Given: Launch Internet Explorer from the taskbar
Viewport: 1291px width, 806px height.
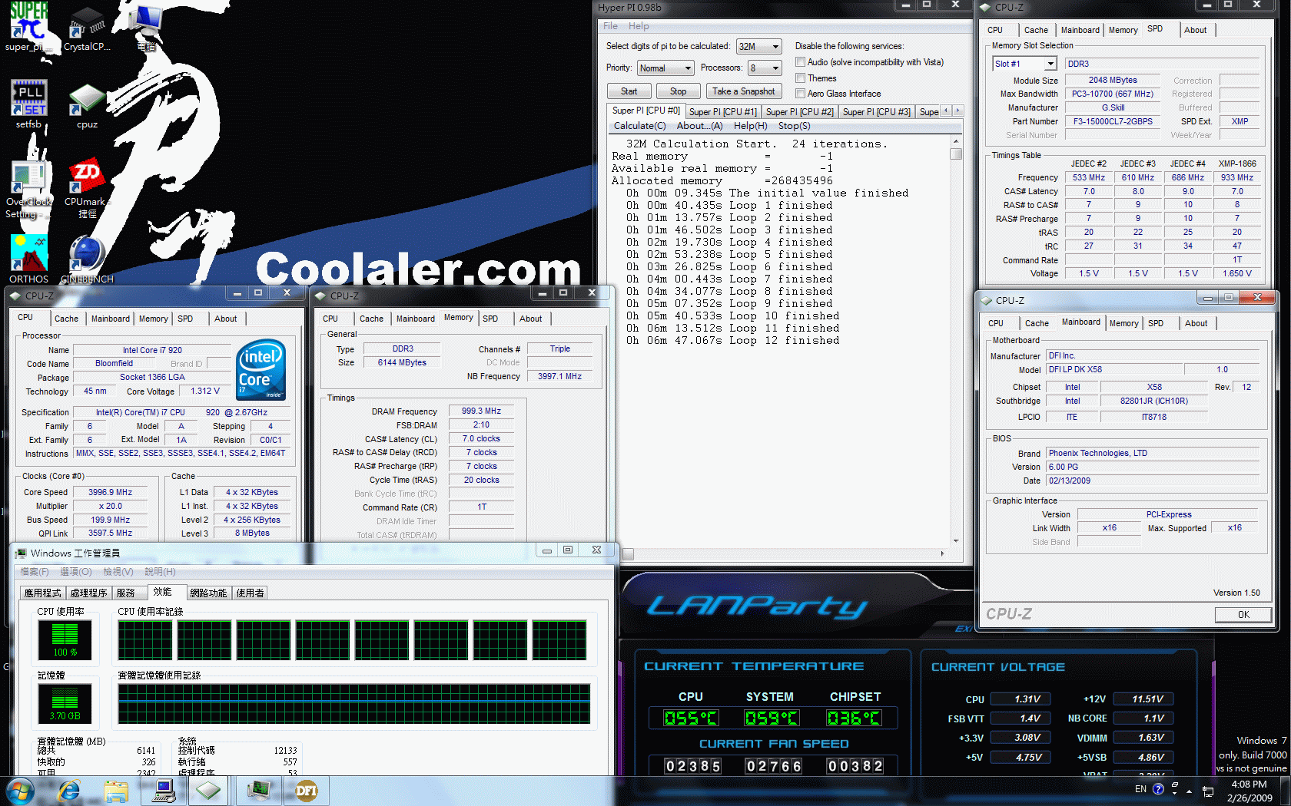Looking at the screenshot, I should pyautogui.click(x=69, y=791).
